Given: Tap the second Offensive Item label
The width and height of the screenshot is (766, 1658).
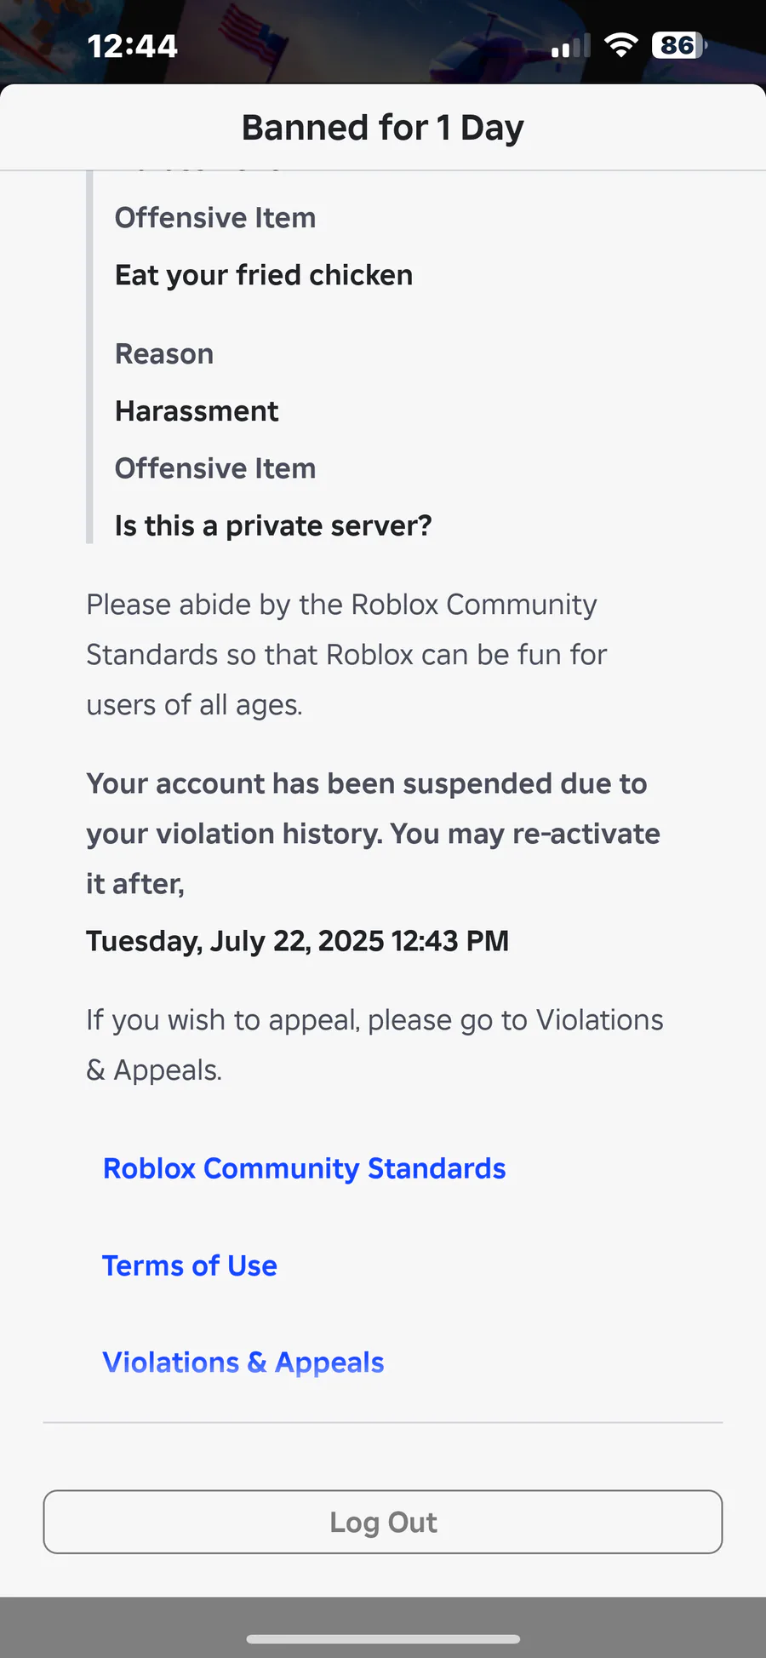Looking at the screenshot, I should pos(215,468).
